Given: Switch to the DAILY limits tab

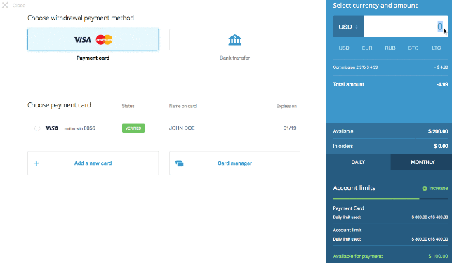Looking at the screenshot, I should (359, 162).
